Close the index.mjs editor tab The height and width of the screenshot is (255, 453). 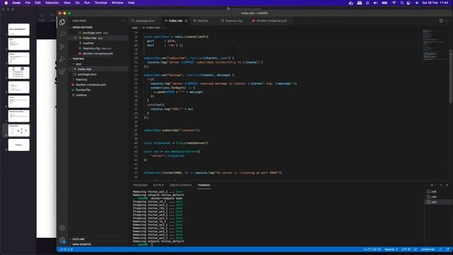coord(186,21)
